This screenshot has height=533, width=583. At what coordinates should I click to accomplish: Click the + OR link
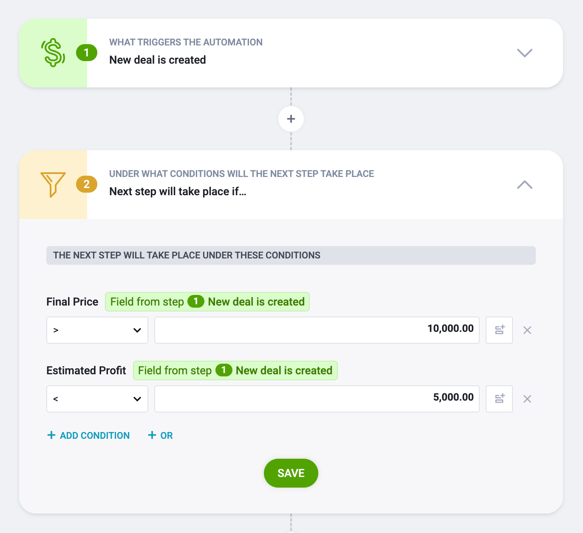[x=160, y=435]
